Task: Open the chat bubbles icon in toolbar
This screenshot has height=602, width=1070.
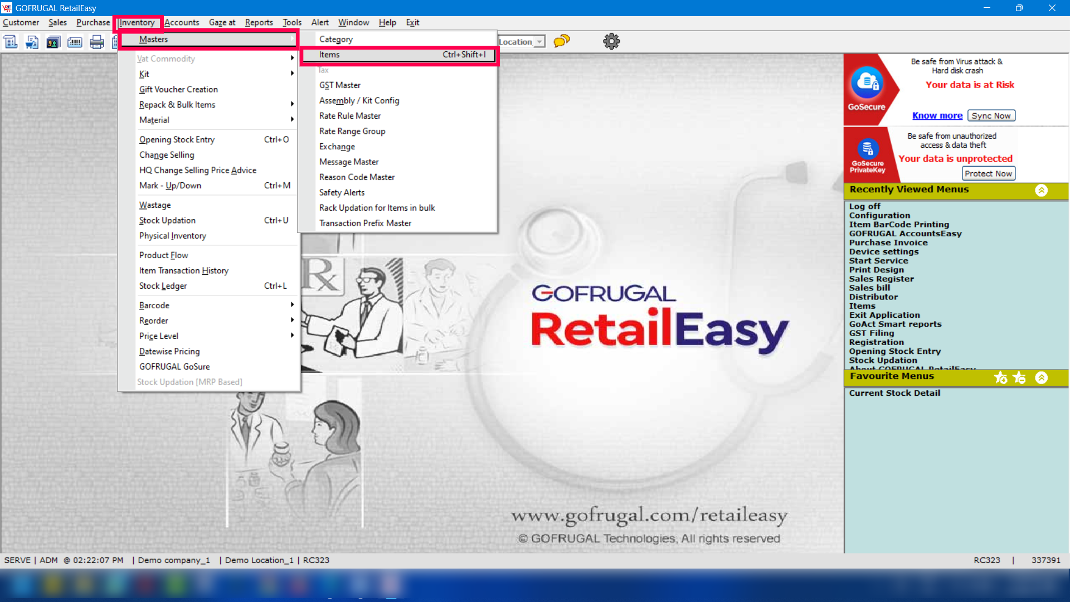Action: [562, 41]
